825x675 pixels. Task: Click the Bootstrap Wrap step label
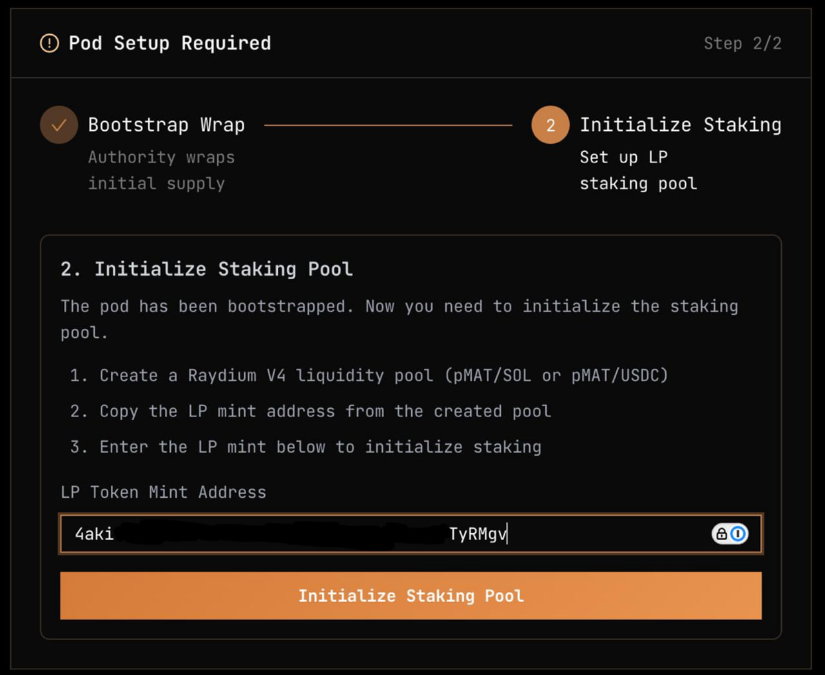pos(166,125)
